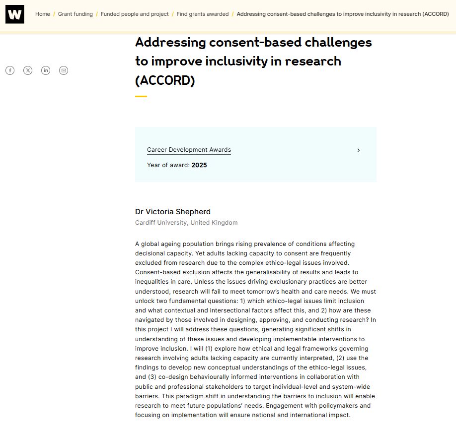Click the page title heading
456x428 pixels.
pos(253,61)
